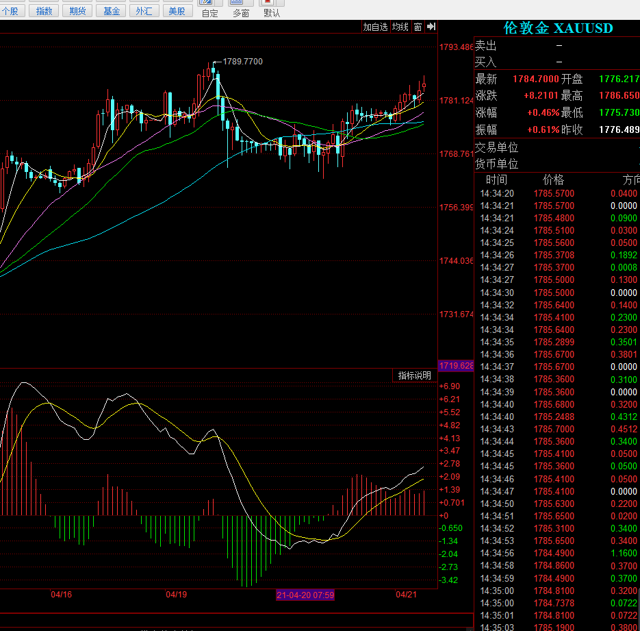Click the 伦敦金 XAUUSD title
This screenshot has width=640, height=631.
point(558,28)
